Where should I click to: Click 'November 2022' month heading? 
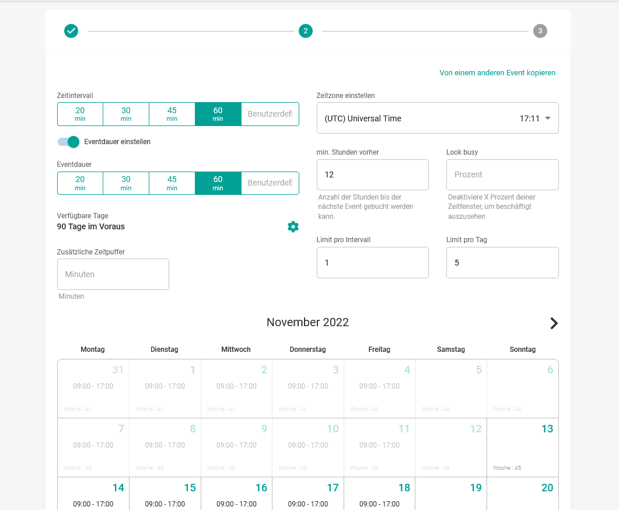[307, 322]
